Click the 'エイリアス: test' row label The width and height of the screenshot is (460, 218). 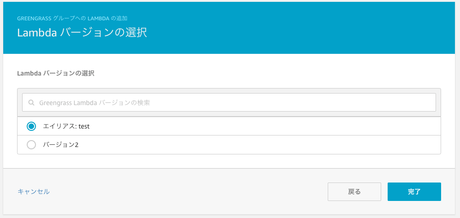coord(66,126)
